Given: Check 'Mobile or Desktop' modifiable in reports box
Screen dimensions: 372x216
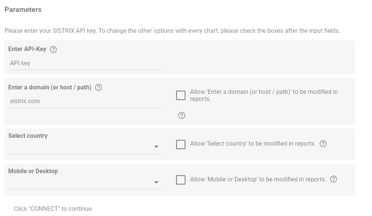Looking at the screenshot, I should pos(181,180).
